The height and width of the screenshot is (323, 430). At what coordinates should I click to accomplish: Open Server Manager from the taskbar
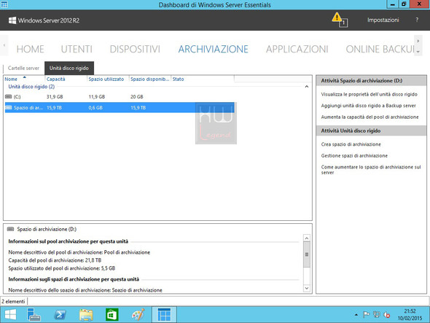click(34, 314)
